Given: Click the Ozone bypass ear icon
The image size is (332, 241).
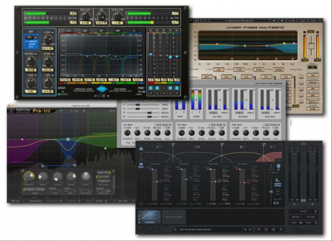Looking at the screenshot, I should point(316,211).
